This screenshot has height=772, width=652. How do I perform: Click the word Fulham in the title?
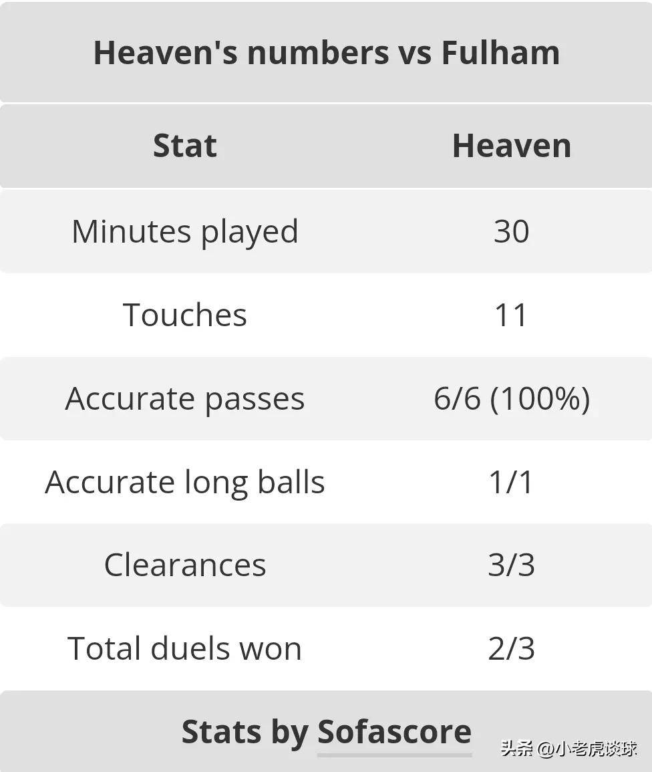501,52
